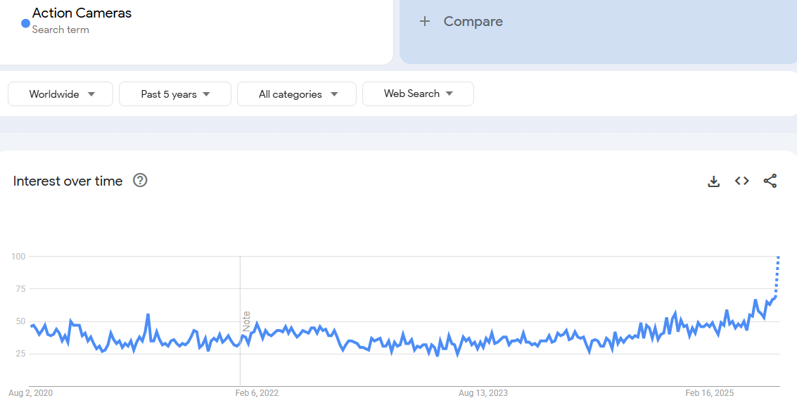797x410 pixels.
Task: Click the 100 value on the y-axis
Action: (x=18, y=257)
